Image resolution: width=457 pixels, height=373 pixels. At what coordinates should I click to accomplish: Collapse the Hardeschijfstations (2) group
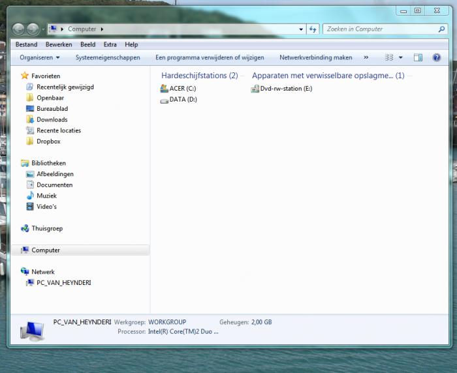(199, 76)
